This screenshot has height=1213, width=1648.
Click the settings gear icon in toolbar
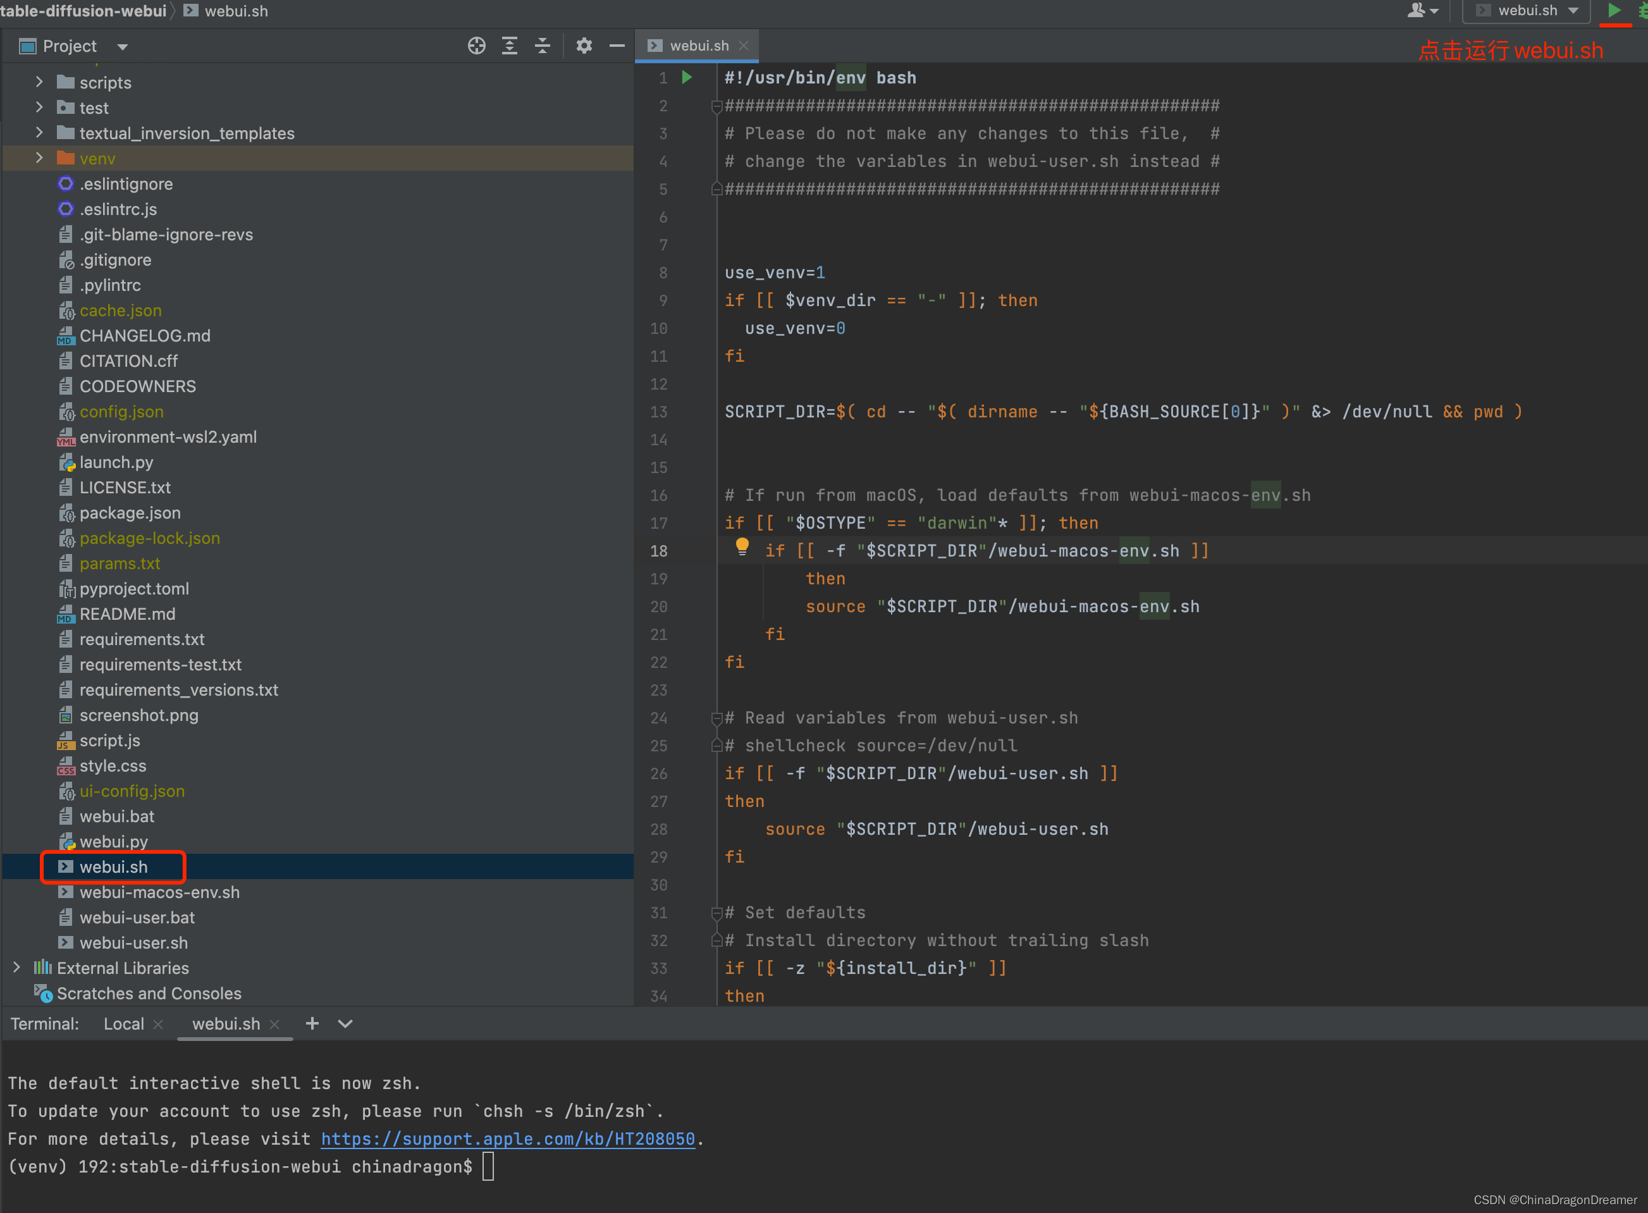pos(585,47)
